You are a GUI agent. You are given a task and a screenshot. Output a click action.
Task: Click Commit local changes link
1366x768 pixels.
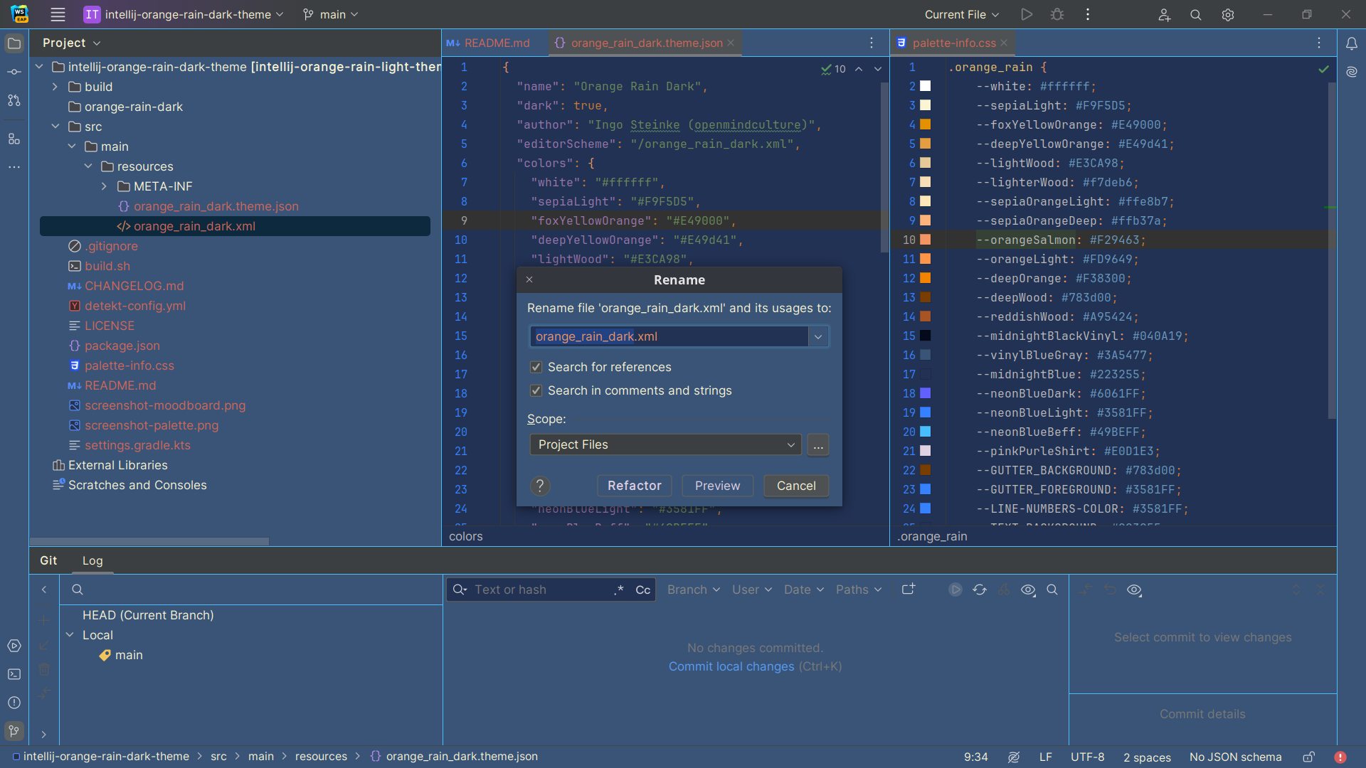coord(731,666)
